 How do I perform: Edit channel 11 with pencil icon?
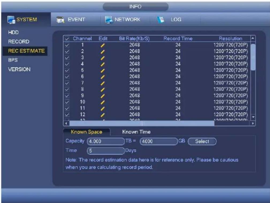pyautogui.click(x=103, y=109)
